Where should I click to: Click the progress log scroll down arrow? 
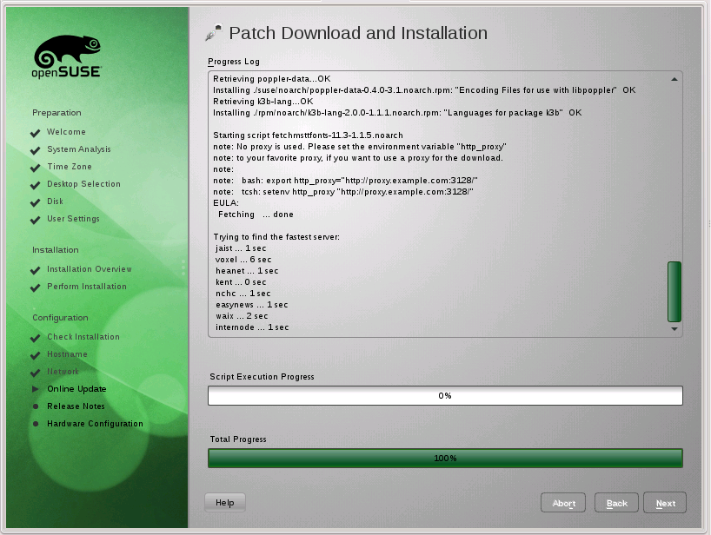click(x=674, y=329)
